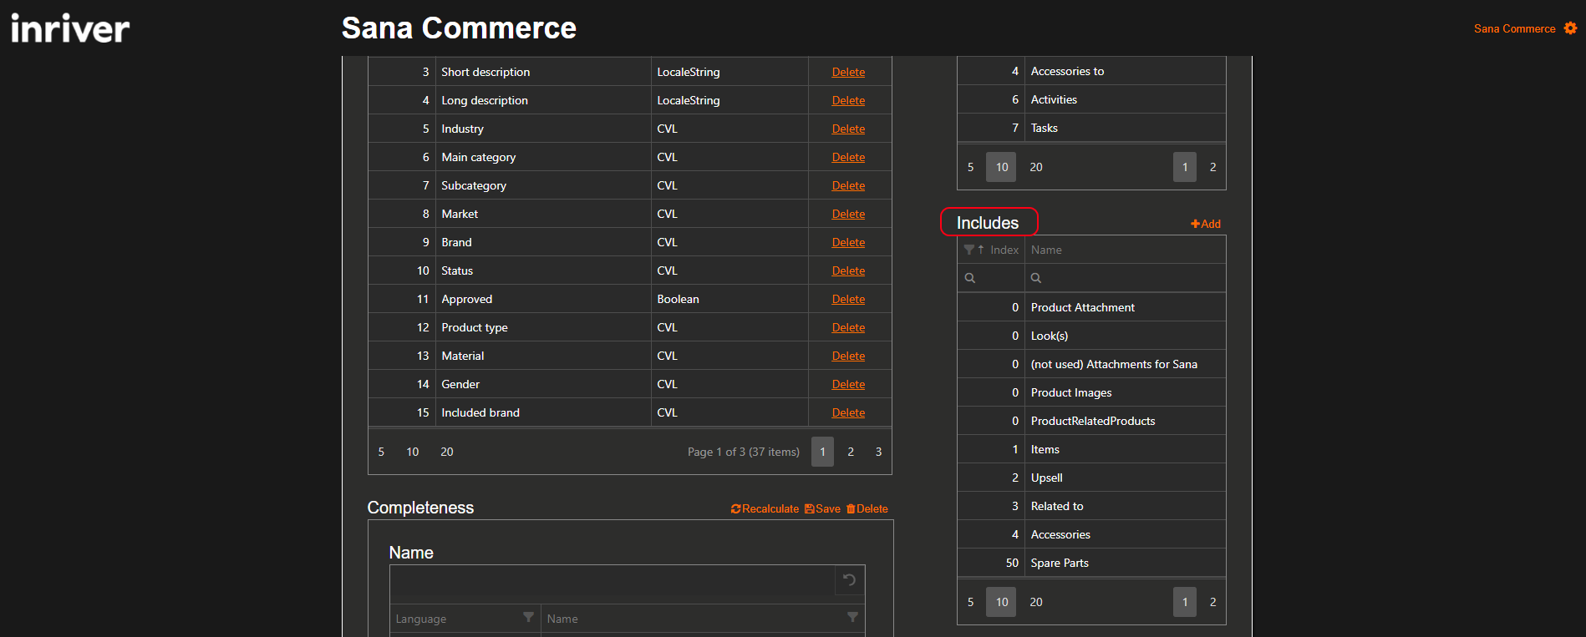Set fields table page size to 20
The height and width of the screenshot is (637, 1586).
[x=447, y=452]
